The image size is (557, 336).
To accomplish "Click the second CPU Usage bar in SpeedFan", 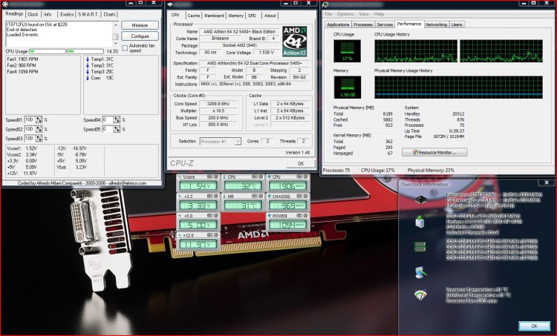I will (85, 51).
